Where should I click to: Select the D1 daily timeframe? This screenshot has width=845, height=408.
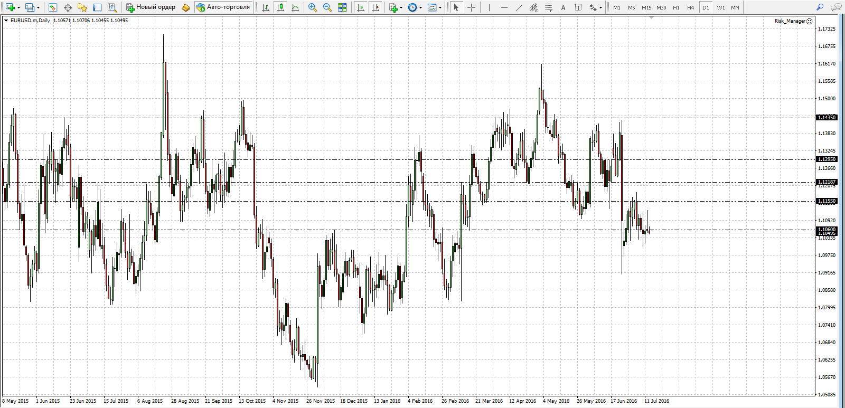click(706, 7)
